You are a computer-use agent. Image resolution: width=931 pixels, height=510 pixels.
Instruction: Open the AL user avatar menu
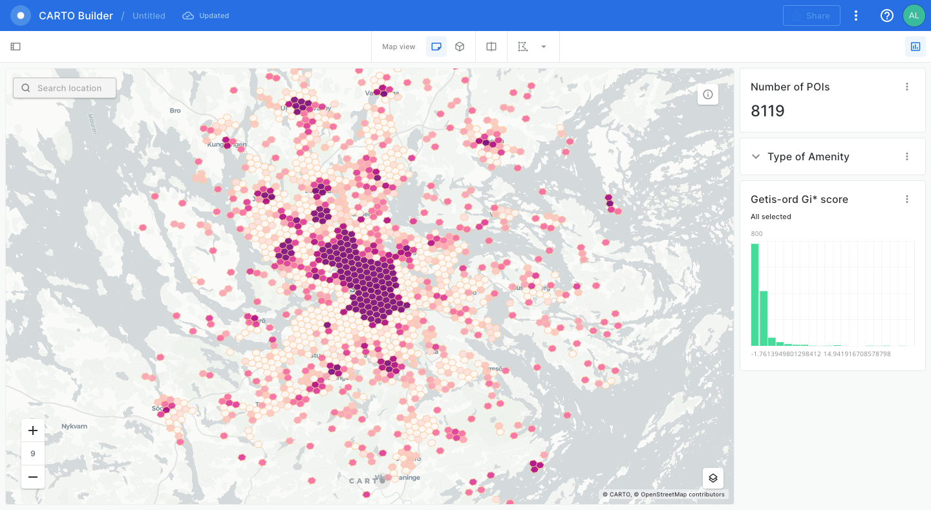914,16
